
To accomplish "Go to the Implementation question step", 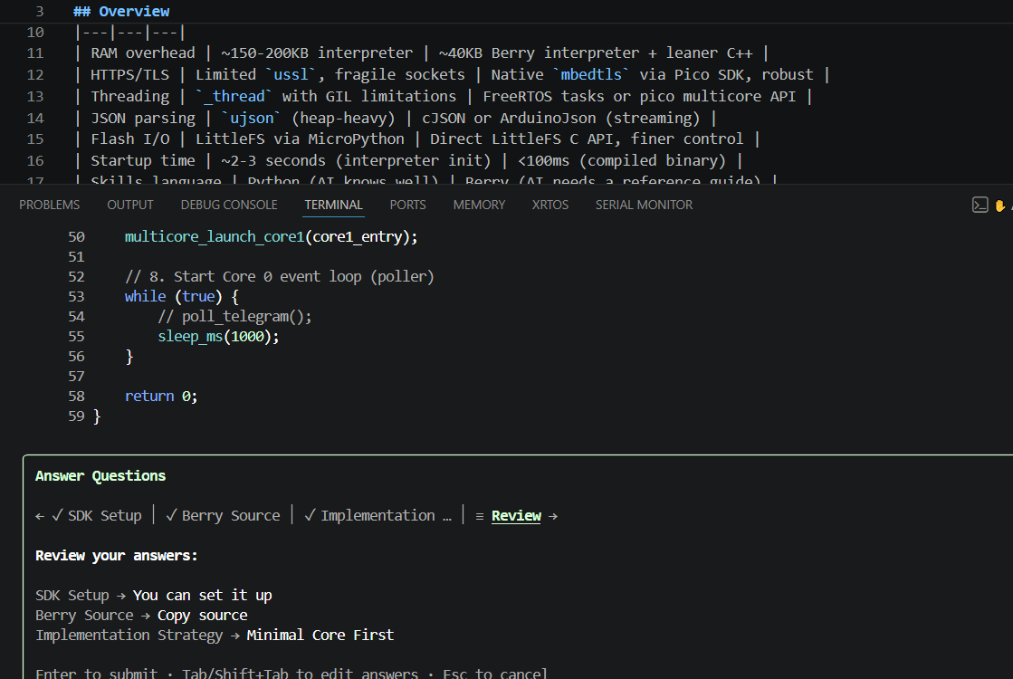I will tap(377, 515).
